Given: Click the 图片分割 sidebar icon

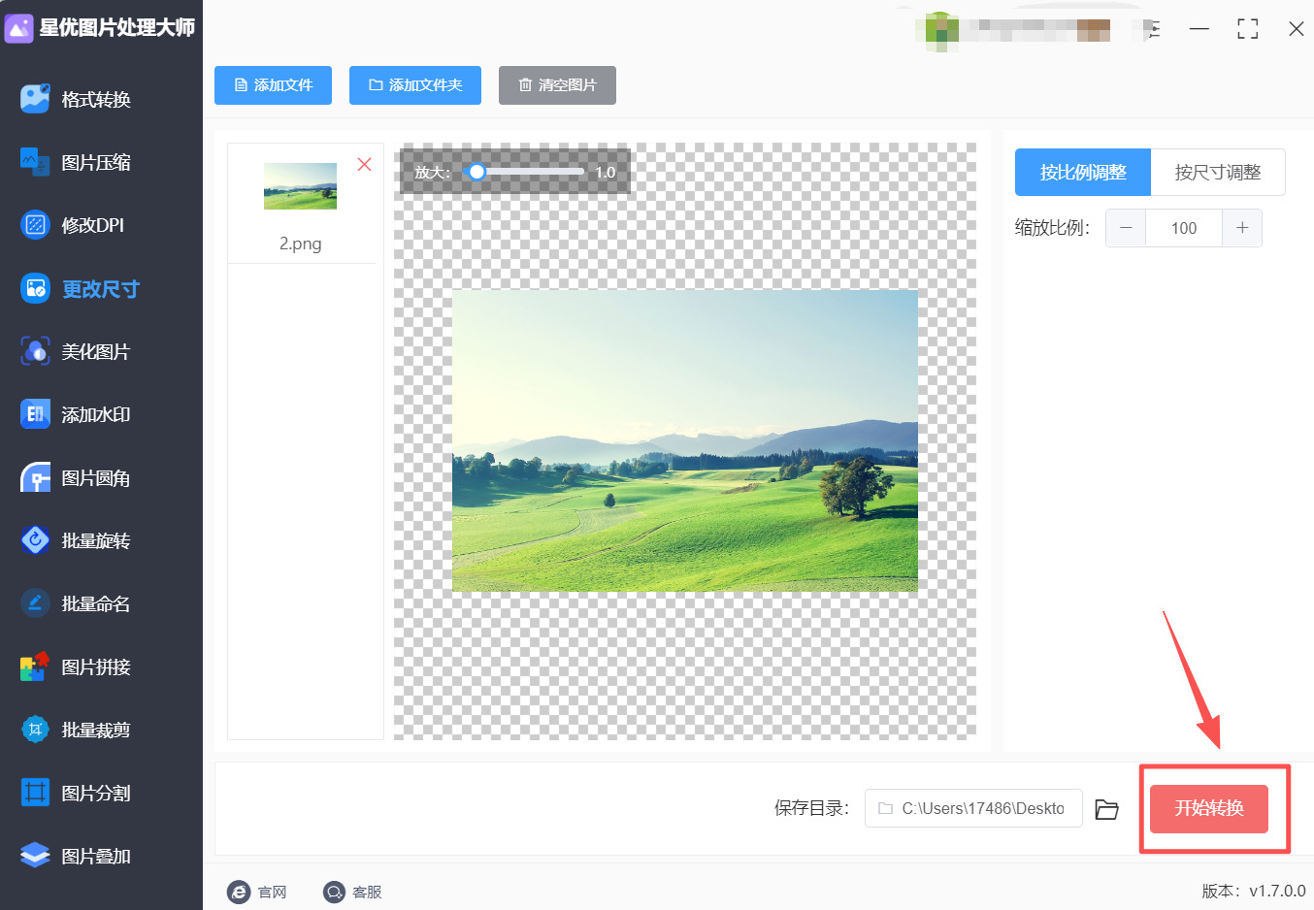Looking at the screenshot, I should click(x=35, y=793).
